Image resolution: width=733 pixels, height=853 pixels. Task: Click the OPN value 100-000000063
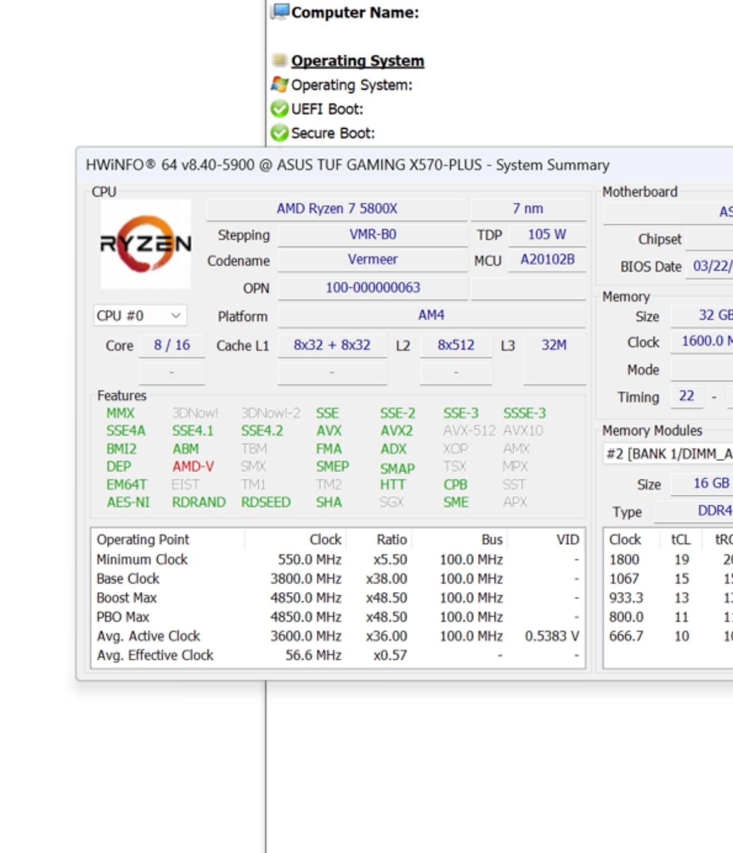coord(373,288)
